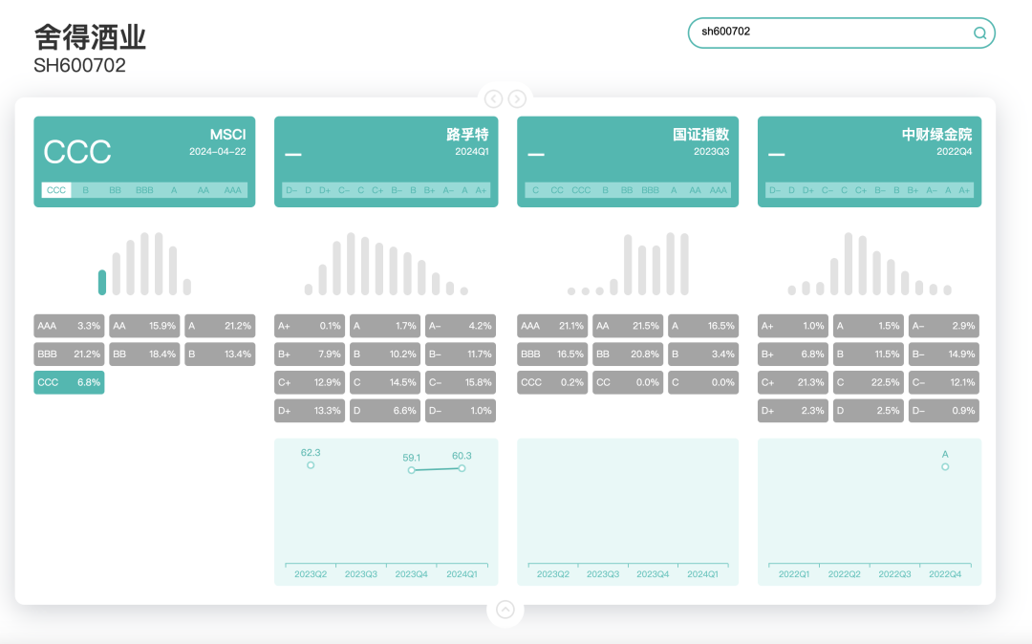
Task: Click the MSCI CCC 6.8% distribution tile
Action: [x=69, y=382]
